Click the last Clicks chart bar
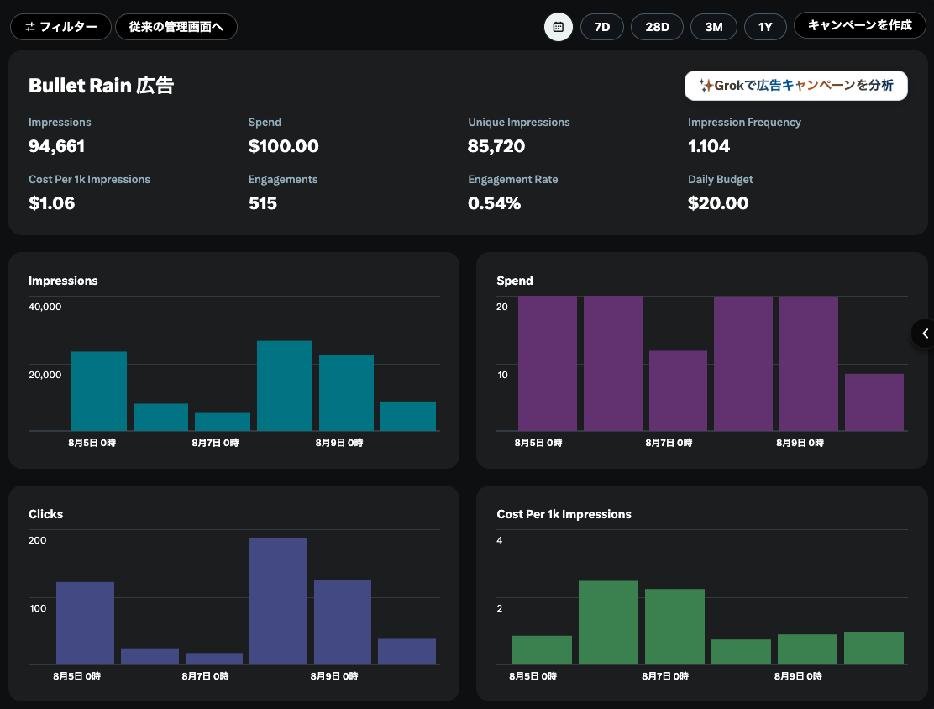Screen dimensions: 934x709 click(407, 652)
